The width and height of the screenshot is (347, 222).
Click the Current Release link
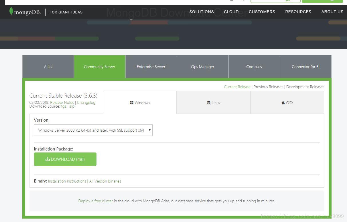click(237, 87)
